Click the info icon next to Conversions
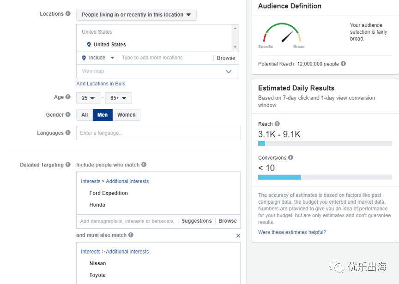Screen dimensions: 399x284 pyautogui.click(x=290, y=158)
